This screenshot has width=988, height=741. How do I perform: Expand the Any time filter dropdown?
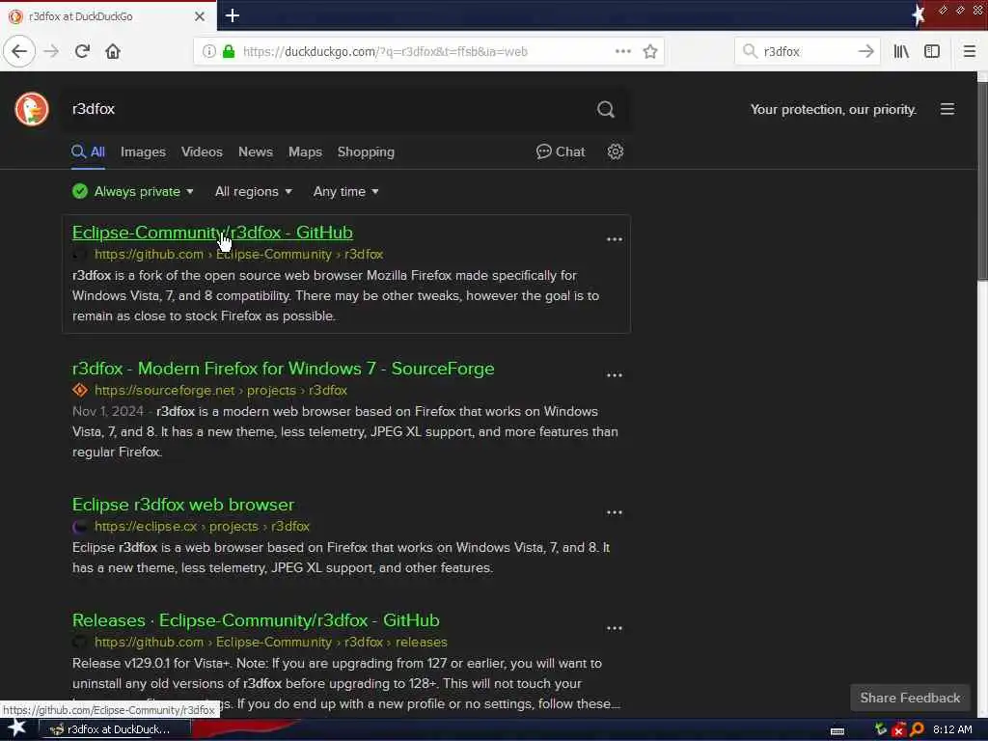tap(346, 192)
